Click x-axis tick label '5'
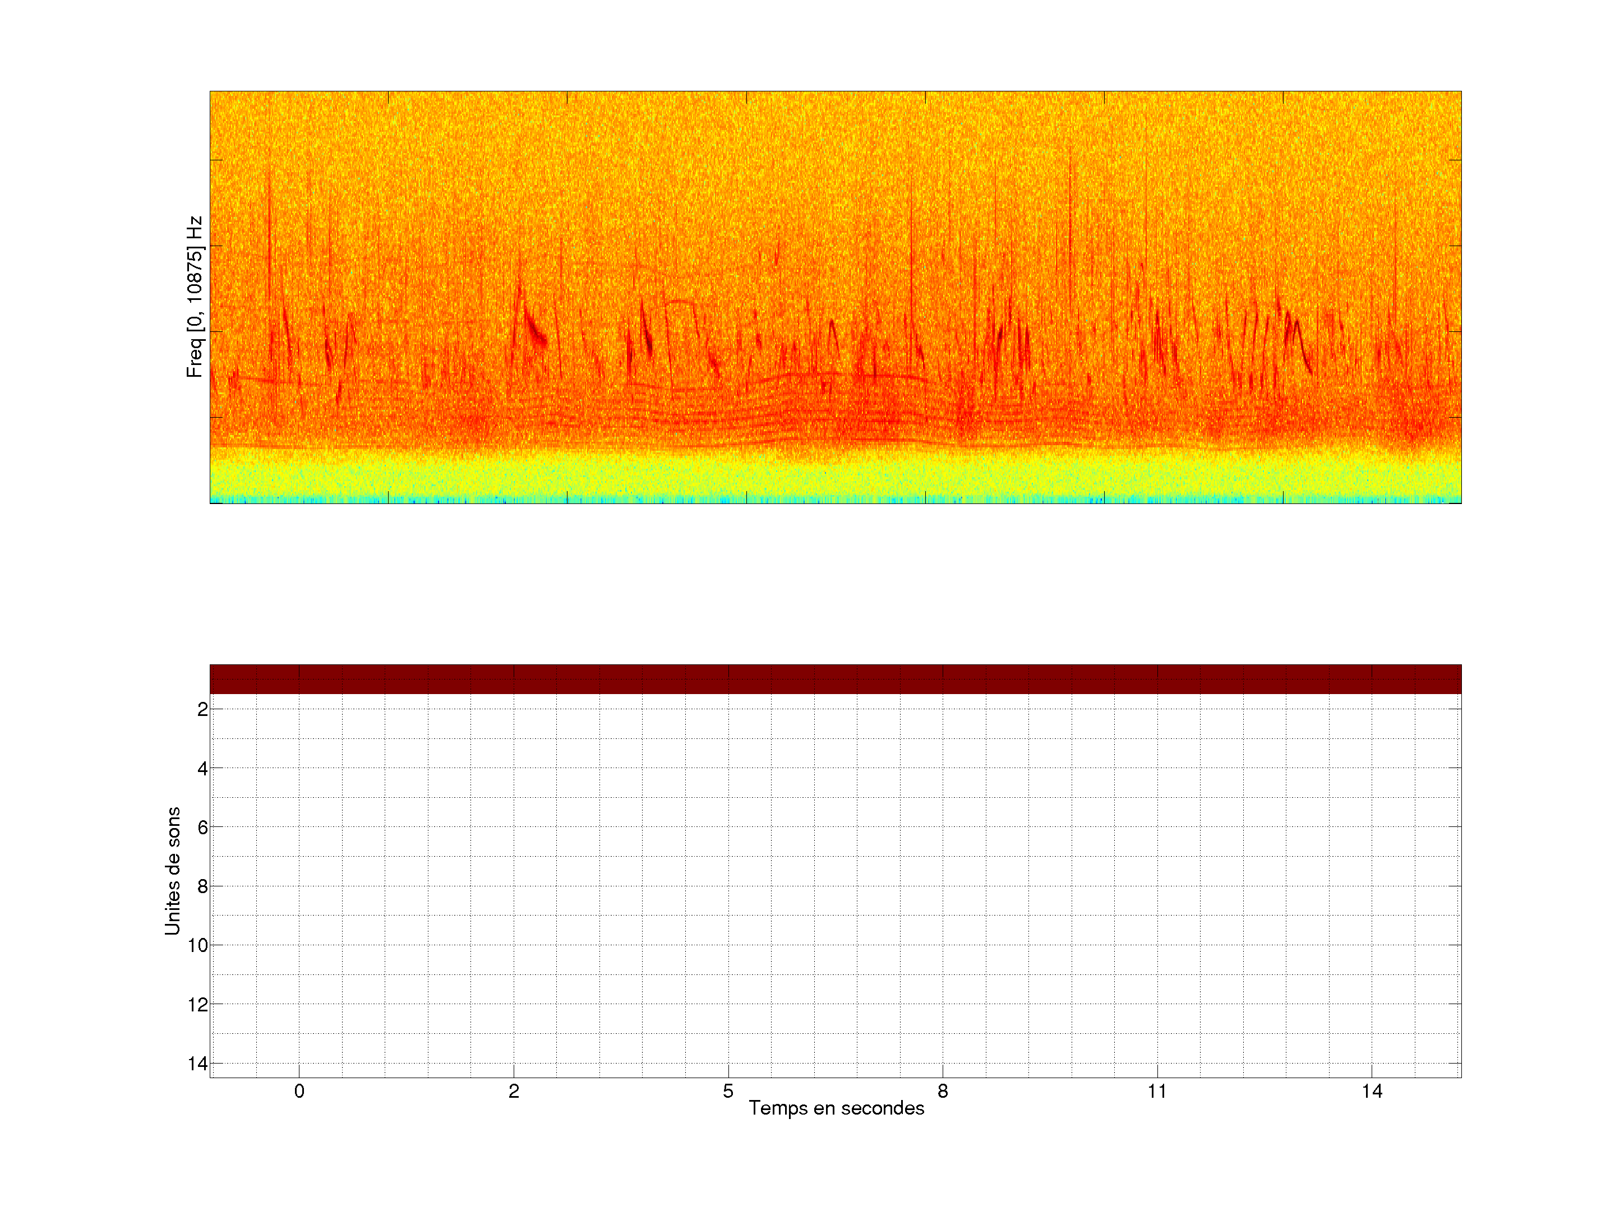The height and width of the screenshot is (1211, 1615). [x=728, y=1091]
